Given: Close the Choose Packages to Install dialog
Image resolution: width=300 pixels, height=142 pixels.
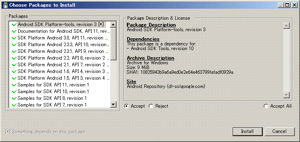Looking at the screenshot, I should (294, 5).
